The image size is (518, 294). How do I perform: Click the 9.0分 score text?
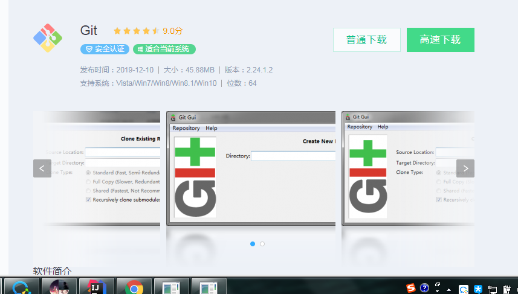tap(173, 31)
